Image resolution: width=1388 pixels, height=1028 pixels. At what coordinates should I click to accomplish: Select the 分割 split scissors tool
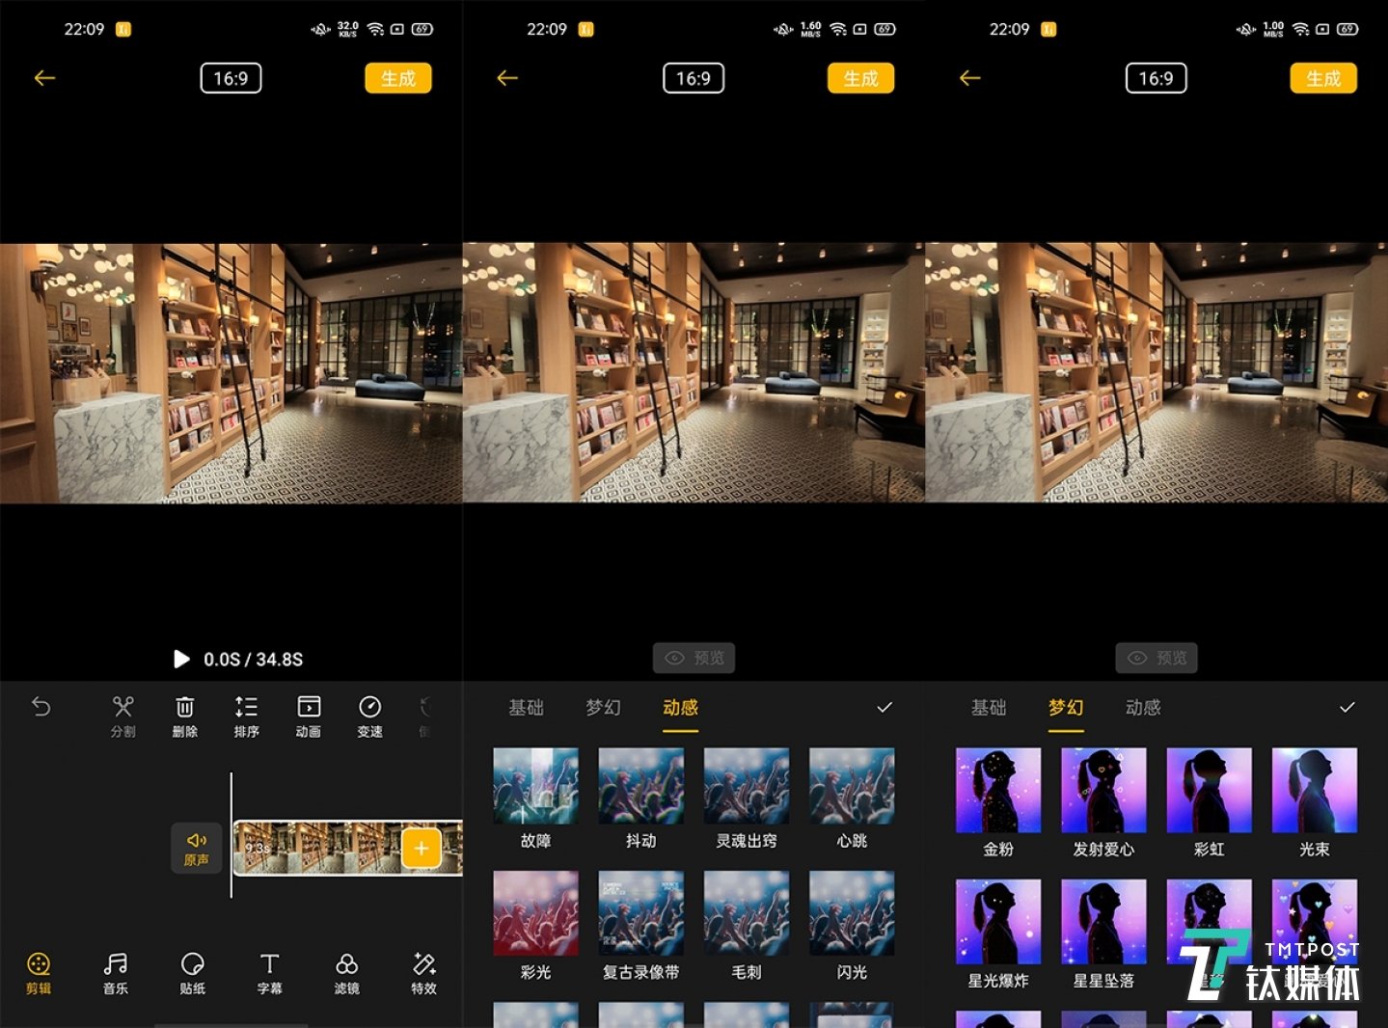pyautogui.click(x=122, y=716)
